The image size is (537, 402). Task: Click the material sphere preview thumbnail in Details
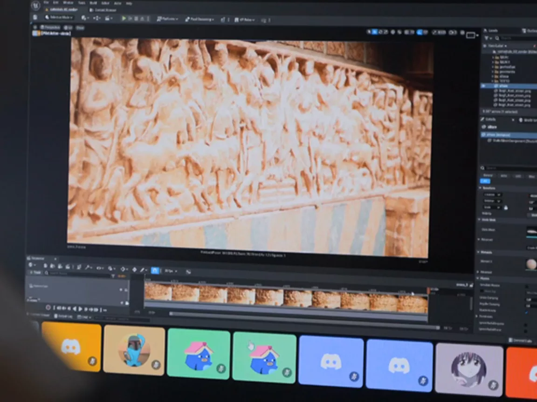click(531, 264)
